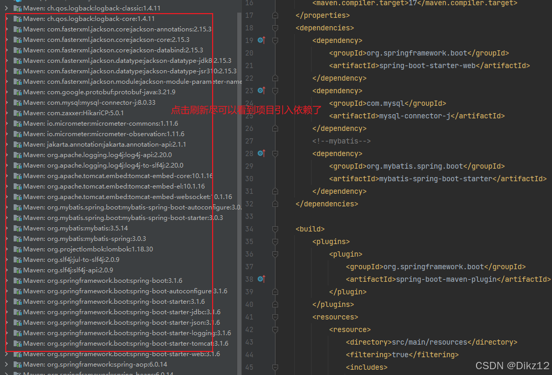Click library icon of log4j-api:2.20.0 entry
Image resolution: width=552 pixels, height=375 pixels.
(x=17, y=155)
